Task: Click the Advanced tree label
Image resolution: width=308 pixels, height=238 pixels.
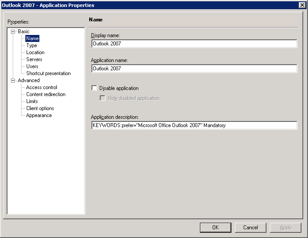Action: click(29, 80)
